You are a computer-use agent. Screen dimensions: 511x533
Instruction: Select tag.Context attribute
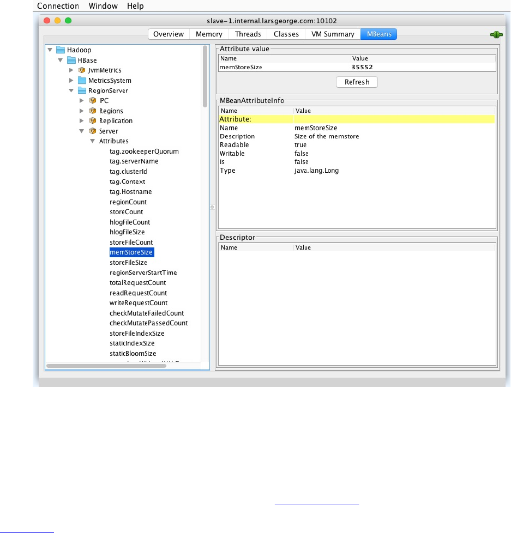(127, 181)
